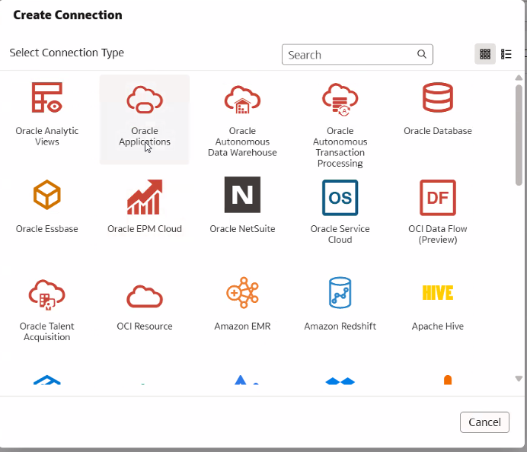Click the Oracle Service Cloud label
The image size is (527, 452).
(x=340, y=234)
